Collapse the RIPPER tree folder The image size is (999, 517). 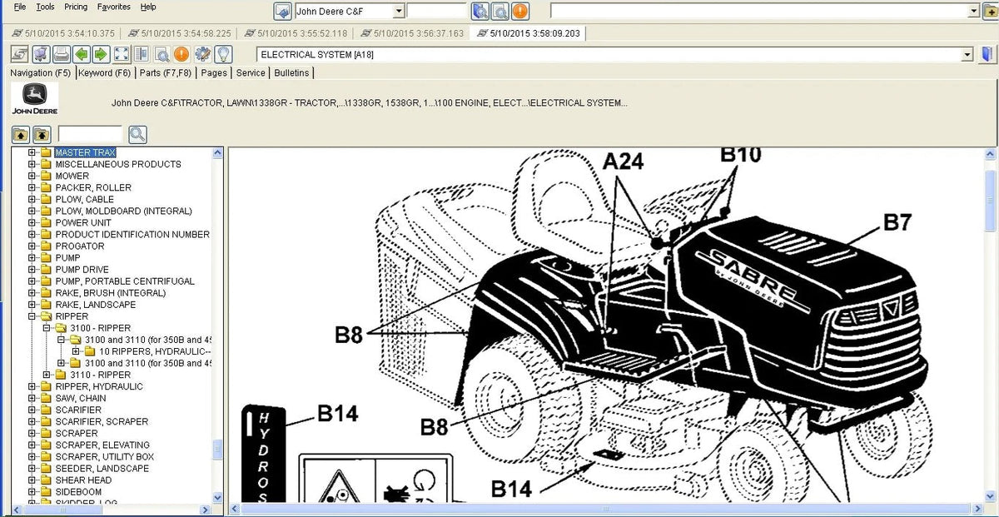coord(32,316)
